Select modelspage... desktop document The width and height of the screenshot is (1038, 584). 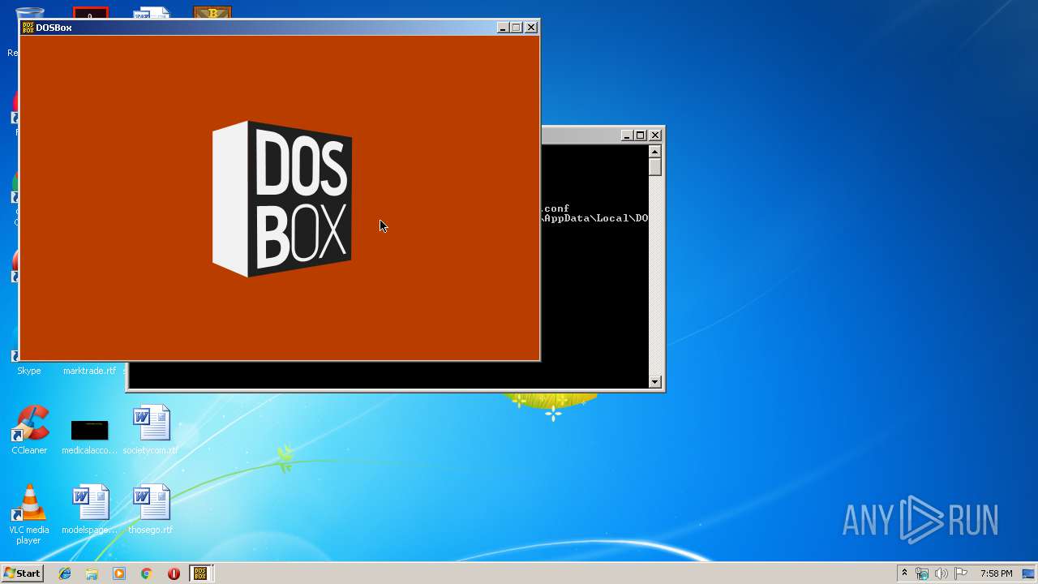(89, 509)
